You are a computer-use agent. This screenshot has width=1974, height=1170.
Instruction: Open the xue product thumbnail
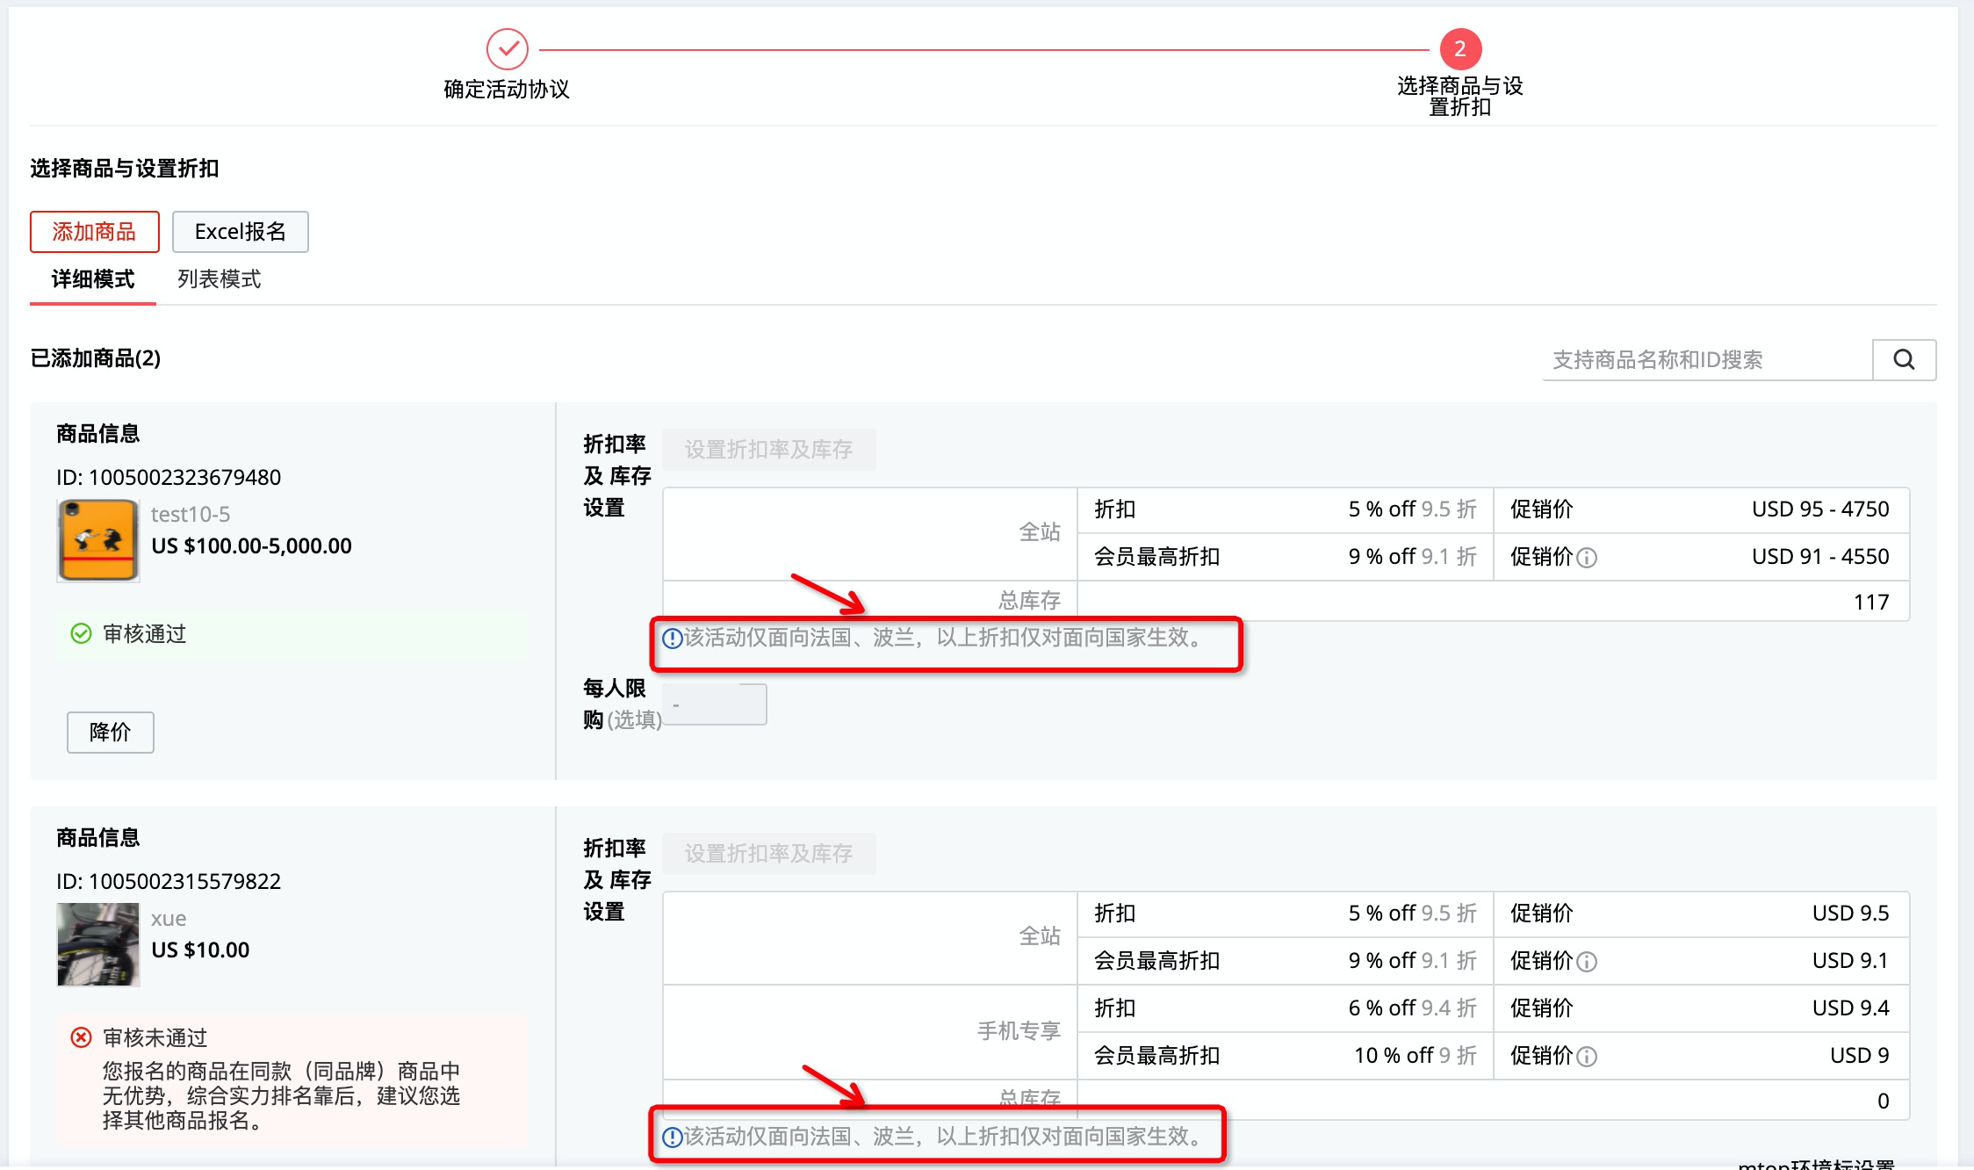98,944
